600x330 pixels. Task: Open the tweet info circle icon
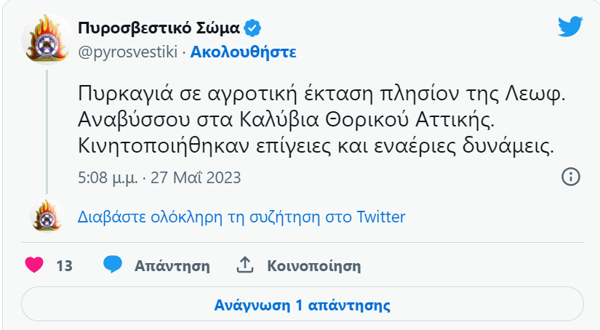[571, 177]
